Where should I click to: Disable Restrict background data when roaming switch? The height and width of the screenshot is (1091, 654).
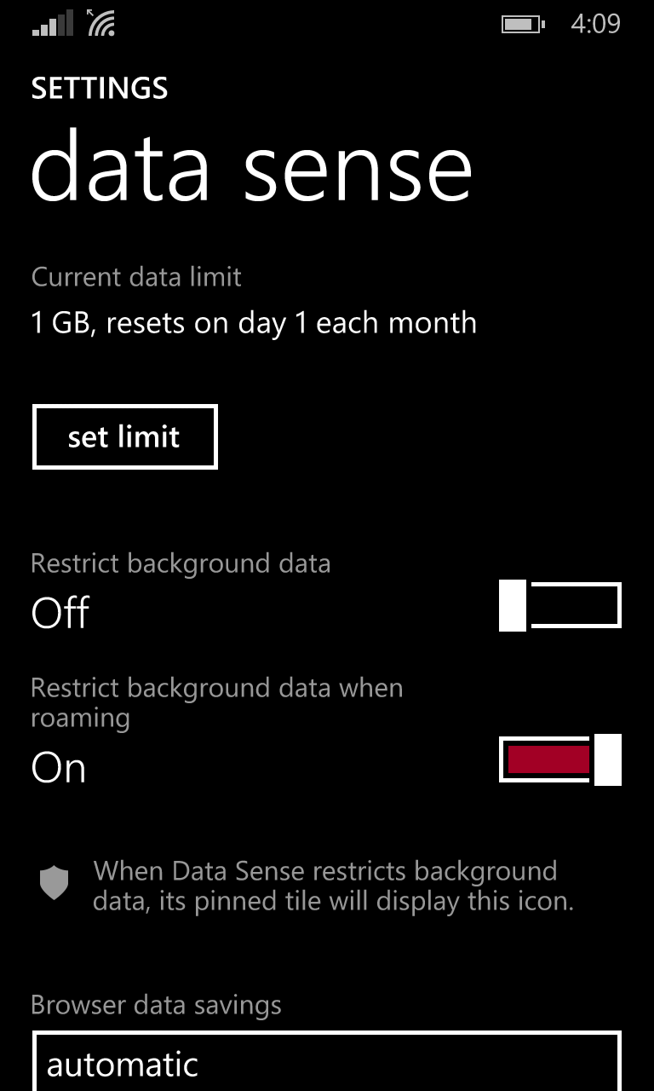pos(559,759)
